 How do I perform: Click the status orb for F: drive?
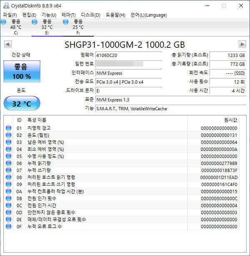[66, 22]
